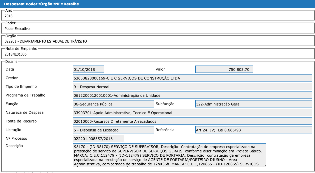This screenshot has height=173, width=315.
Task: Click inside the Descrição text area
Action: tap(169, 155)
